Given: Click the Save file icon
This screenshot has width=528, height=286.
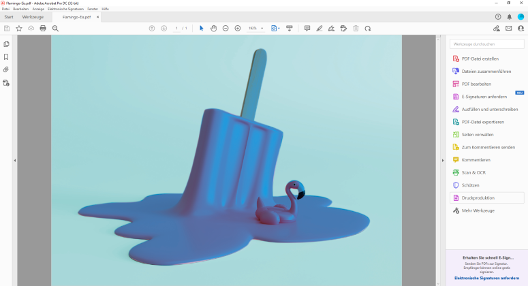Looking at the screenshot, I should (7, 29).
